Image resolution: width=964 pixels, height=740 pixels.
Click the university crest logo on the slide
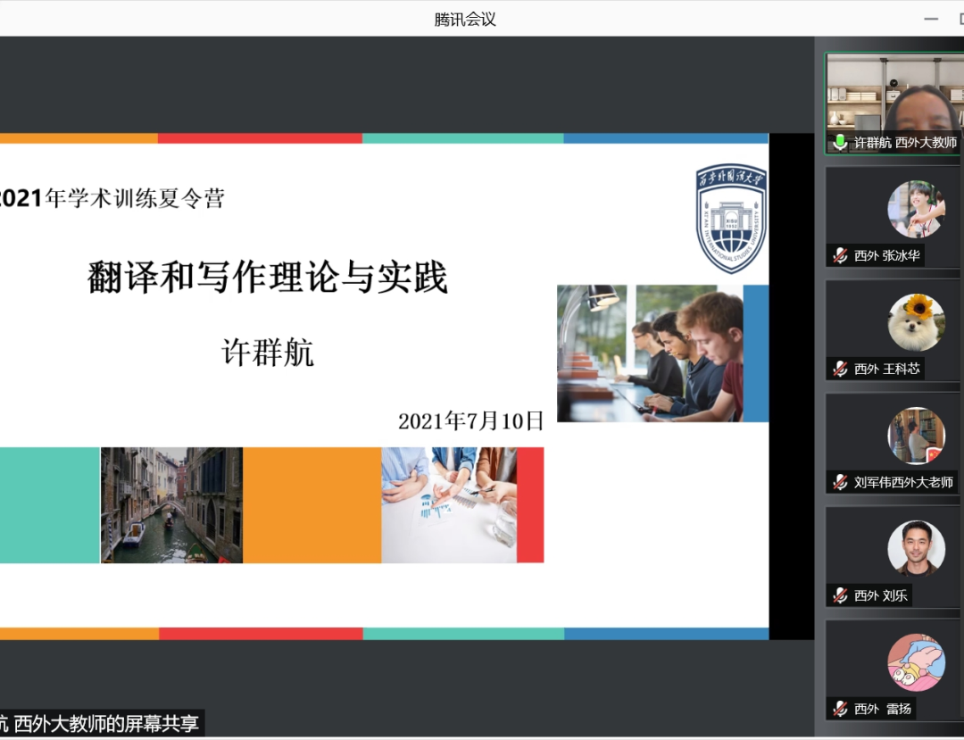point(731,218)
